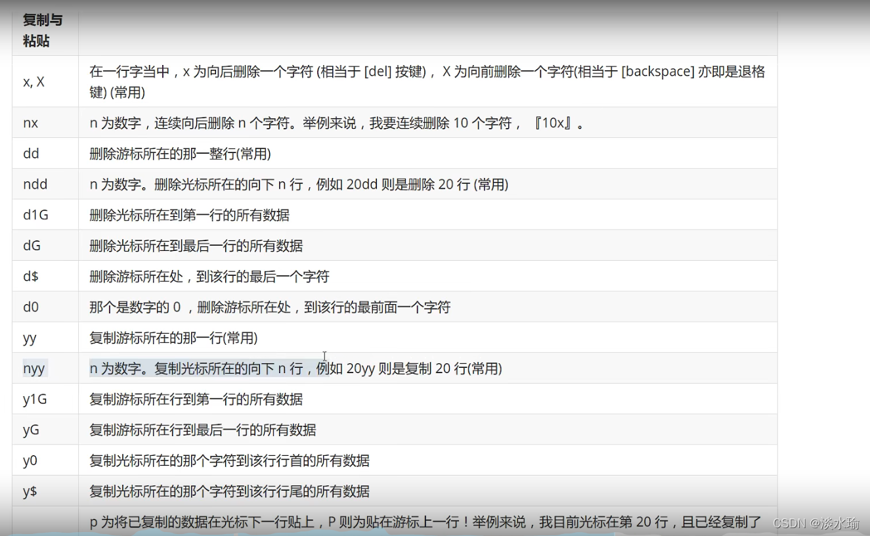
Task: Click description '删除游标所在处，到该行的最后一个字符'
Action: coord(209,277)
